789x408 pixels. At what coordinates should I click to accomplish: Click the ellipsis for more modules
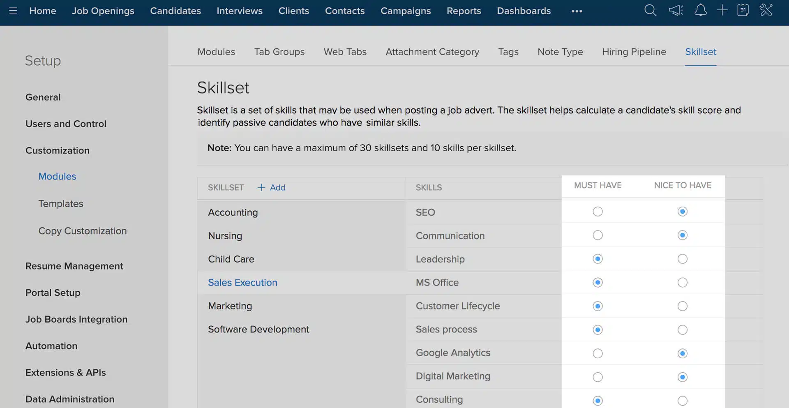577,12
